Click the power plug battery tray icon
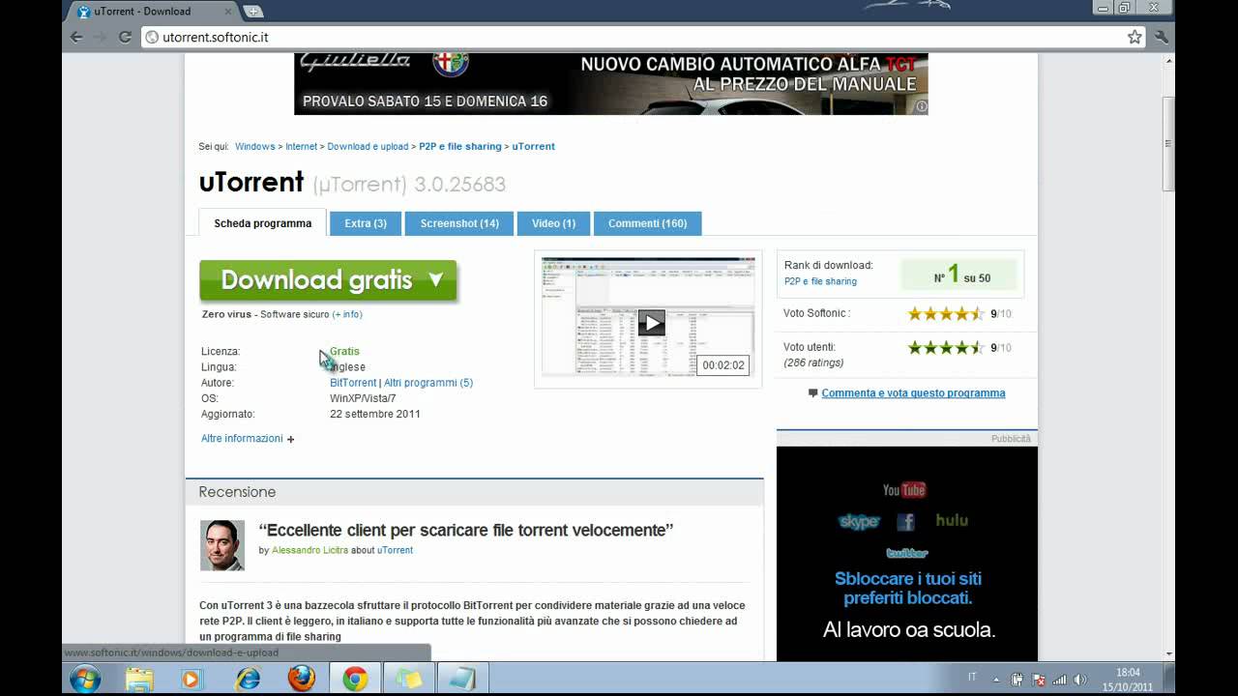This screenshot has width=1238, height=696. [x=1017, y=680]
